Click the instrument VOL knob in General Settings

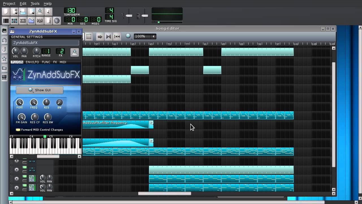[x=16, y=51]
